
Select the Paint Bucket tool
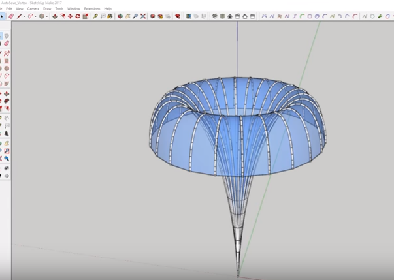pyautogui.click(x=110, y=16)
